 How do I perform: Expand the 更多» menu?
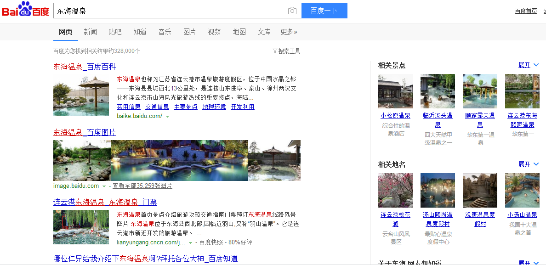click(x=289, y=32)
